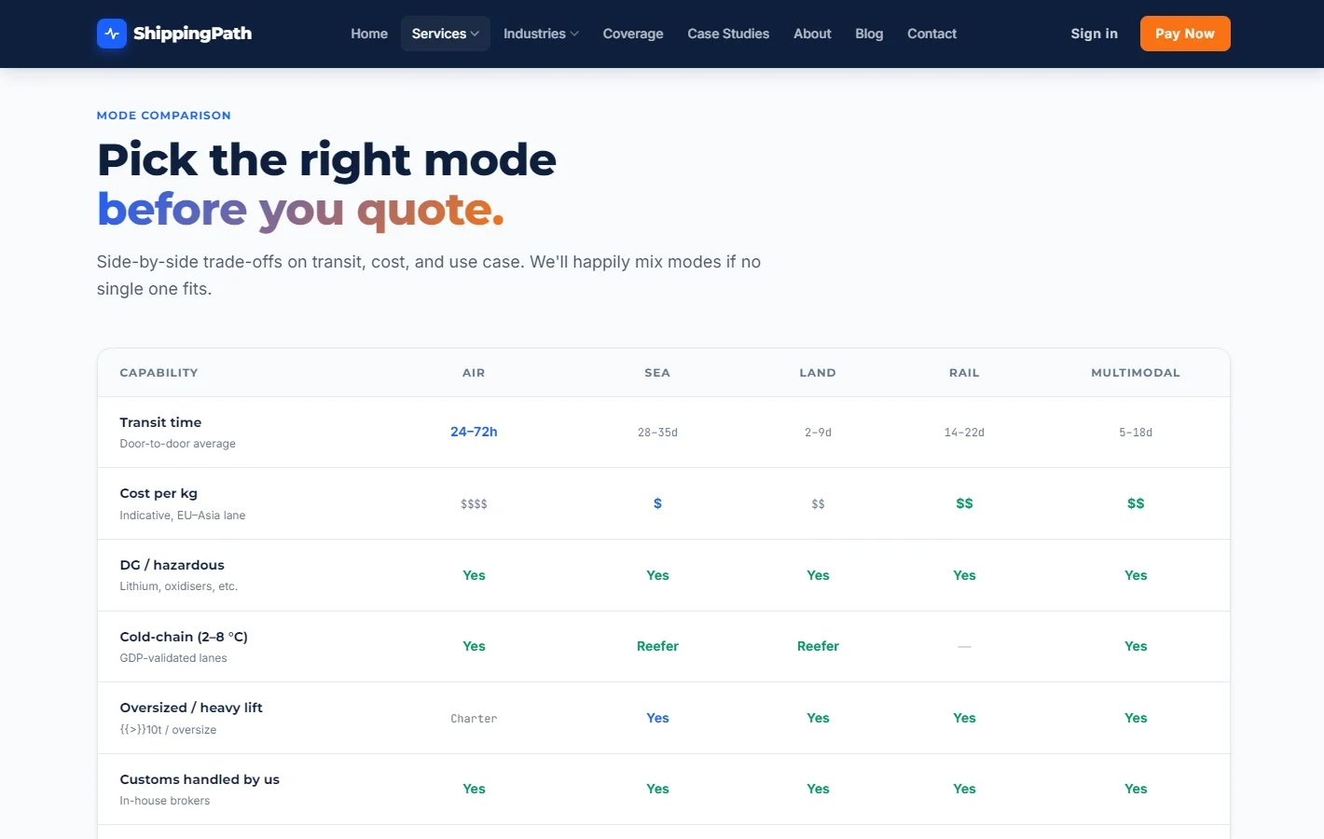Click the Sign in link
The height and width of the screenshot is (839, 1324).
click(1094, 34)
